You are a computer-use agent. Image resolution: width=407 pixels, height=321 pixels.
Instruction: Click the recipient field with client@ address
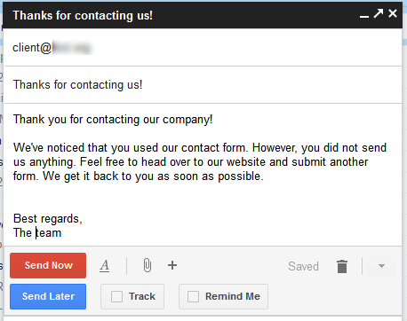coord(203,48)
